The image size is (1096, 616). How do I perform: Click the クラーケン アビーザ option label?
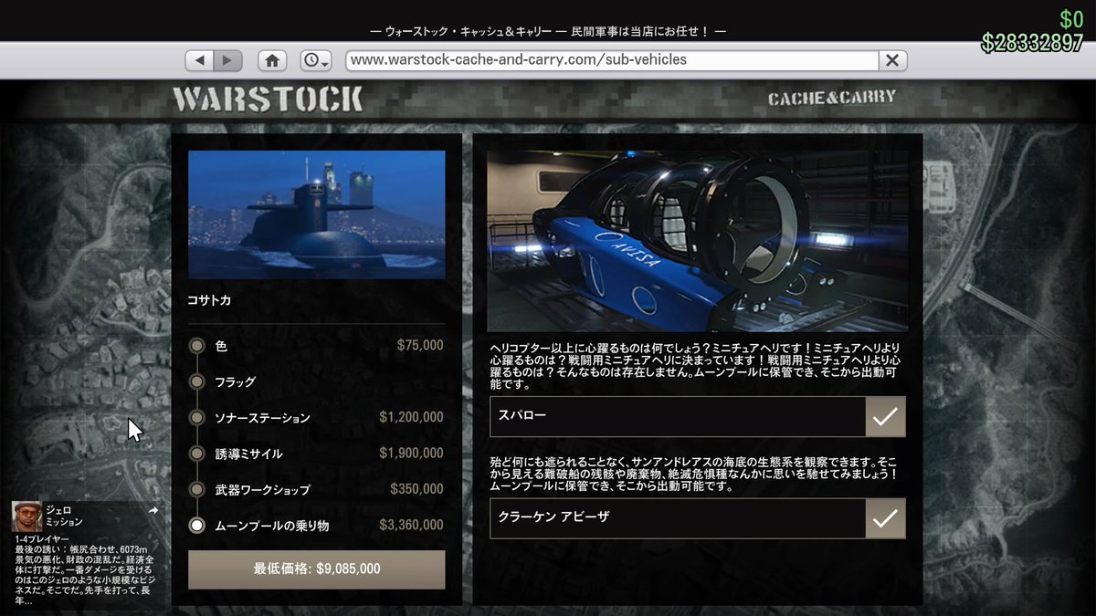[x=553, y=518]
